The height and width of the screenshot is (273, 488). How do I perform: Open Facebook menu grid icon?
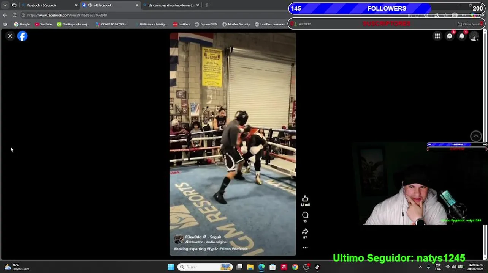(x=437, y=36)
